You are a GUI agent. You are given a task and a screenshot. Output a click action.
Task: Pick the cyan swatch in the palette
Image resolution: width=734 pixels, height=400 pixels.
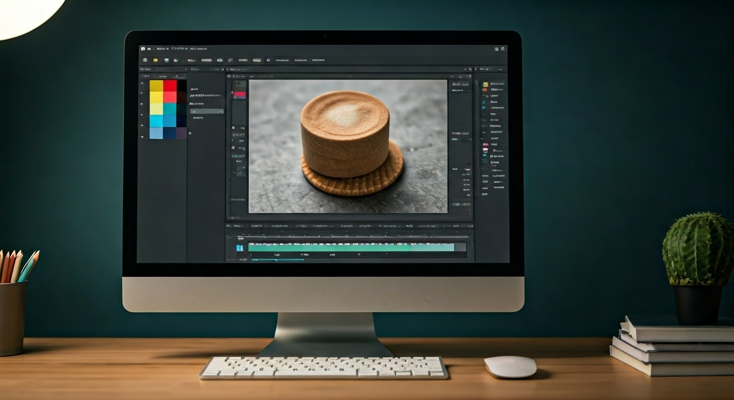coord(156,121)
